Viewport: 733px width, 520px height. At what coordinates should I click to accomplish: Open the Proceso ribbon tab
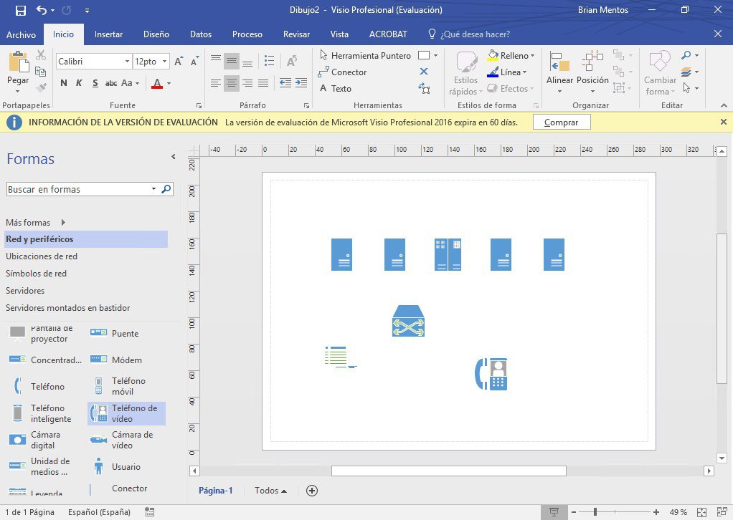247,34
